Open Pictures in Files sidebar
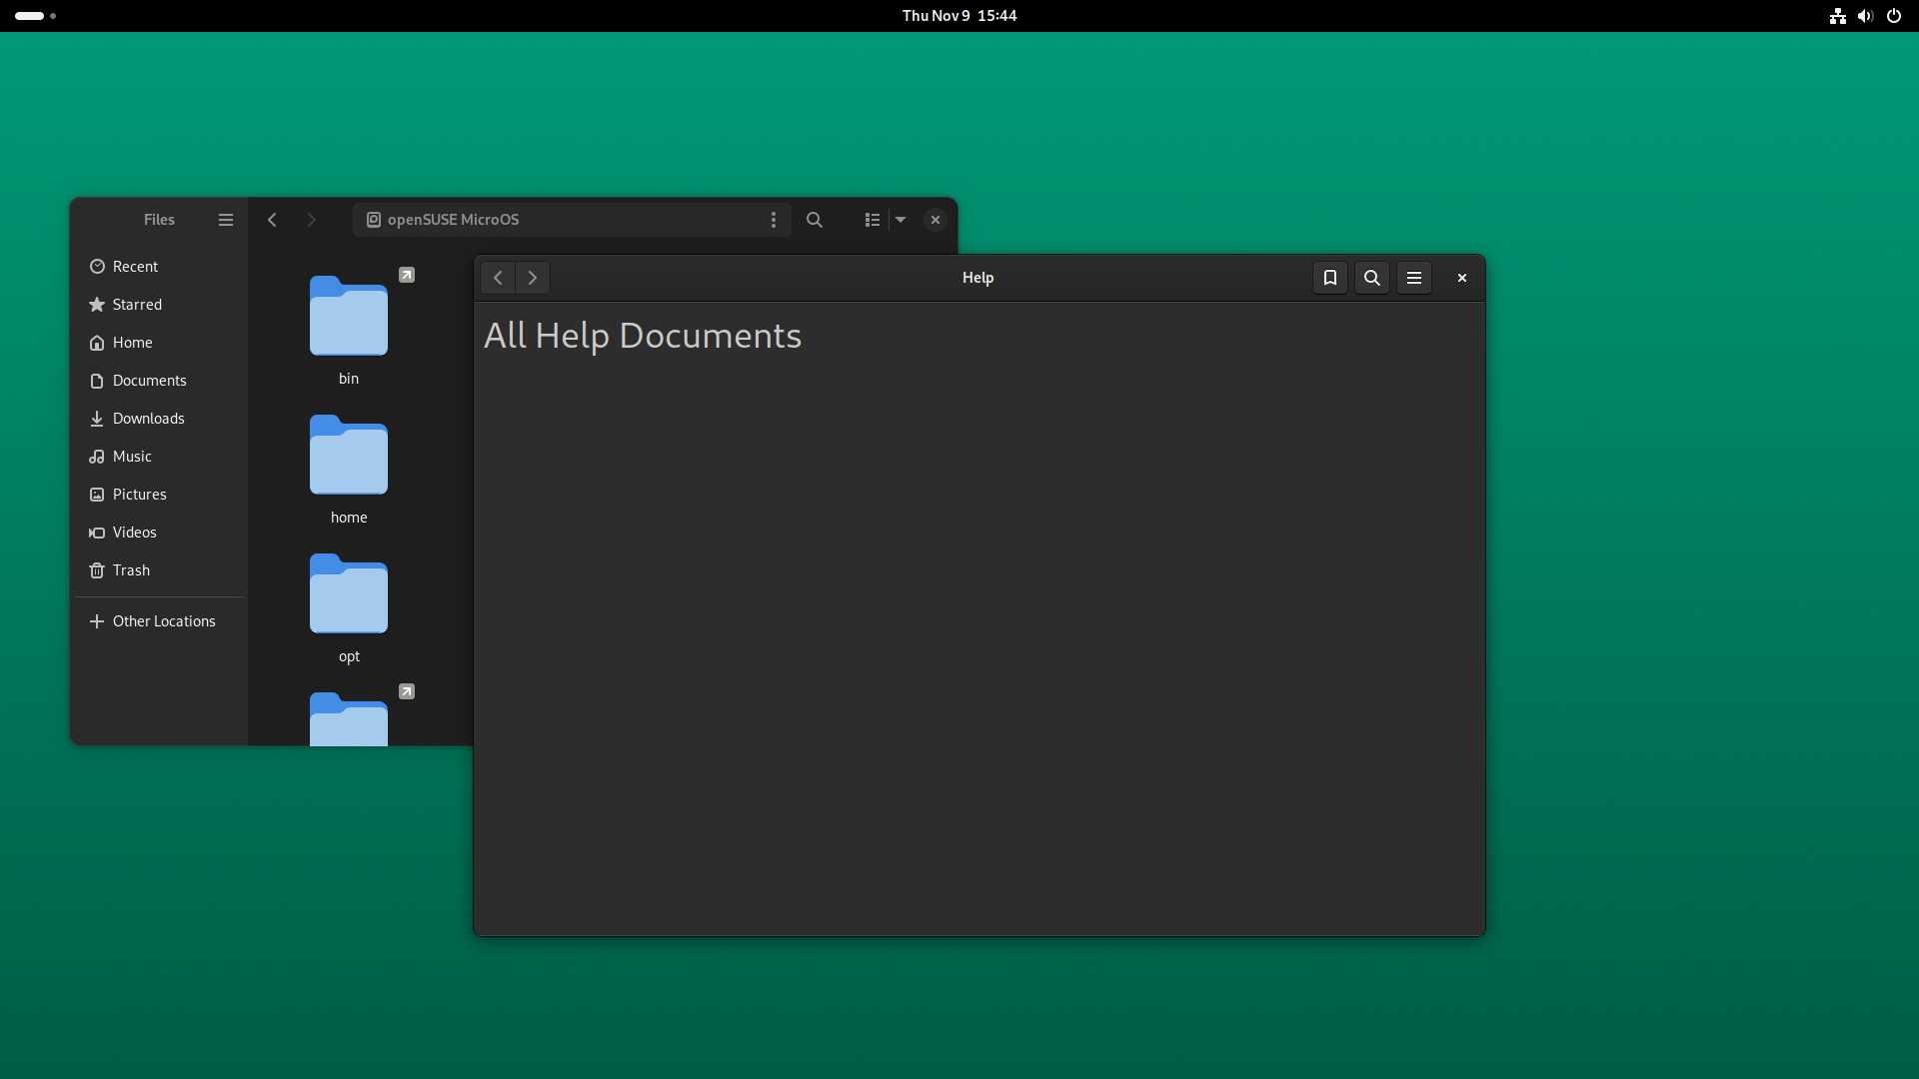This screenshot has width=1919, height=1079. pyautogui.click(x=159, y=495)
